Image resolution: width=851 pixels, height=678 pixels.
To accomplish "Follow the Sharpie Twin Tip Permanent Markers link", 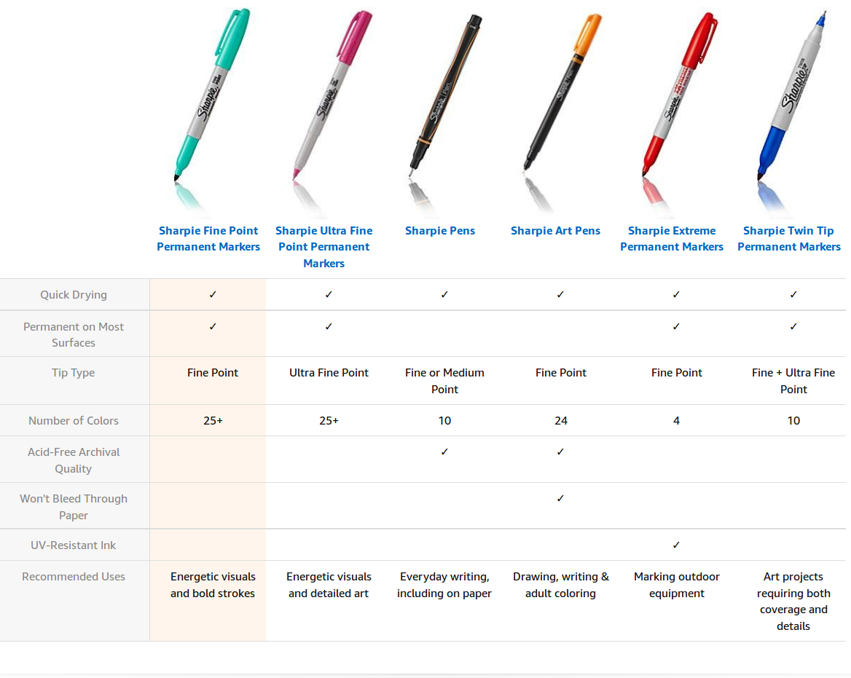I will coord(789,239).
